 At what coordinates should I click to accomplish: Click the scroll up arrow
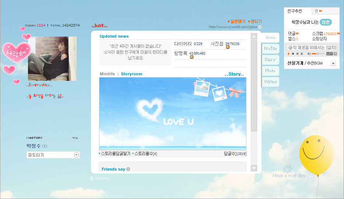pyautogui.click(x=254, y=36)
